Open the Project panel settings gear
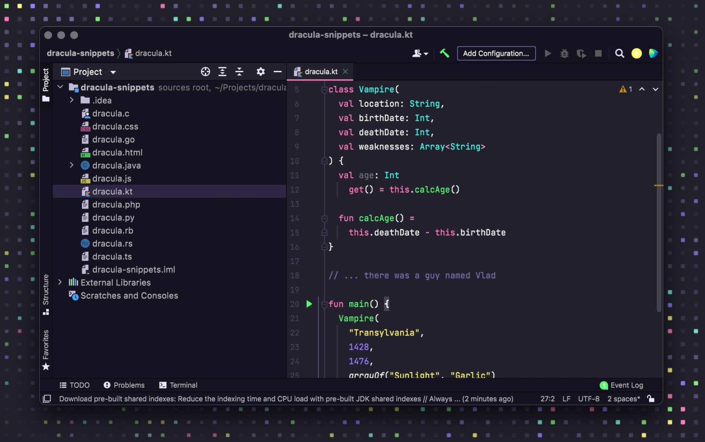This screenshot has height=442, width=705. point(261,72)
